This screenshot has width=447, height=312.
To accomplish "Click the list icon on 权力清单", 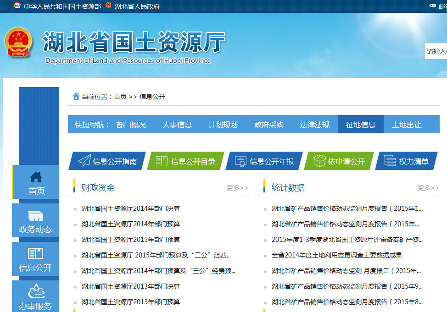I will pyautogui.click(x=390, y=161).
